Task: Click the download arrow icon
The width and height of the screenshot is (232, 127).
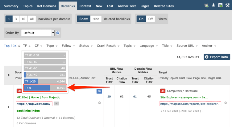Action: point(213,6)
